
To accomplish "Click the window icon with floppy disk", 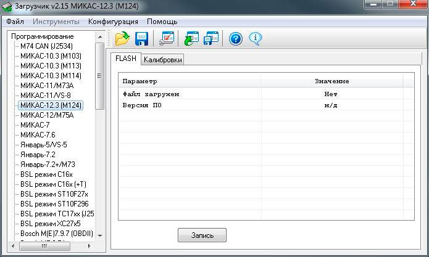I will (211, 39).
